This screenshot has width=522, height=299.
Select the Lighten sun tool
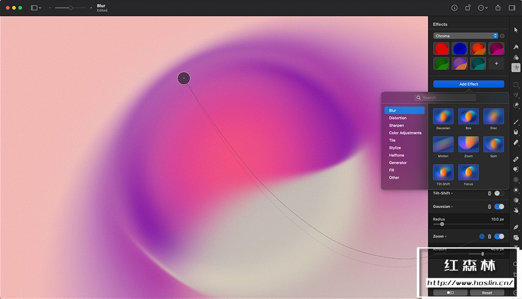coord(516,190)
